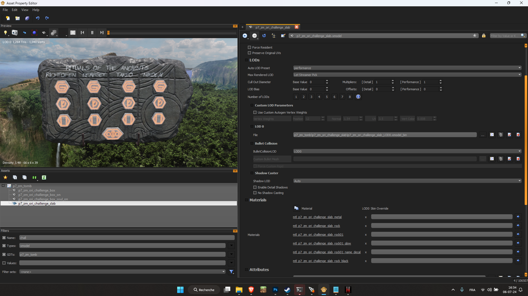
Task: Click the LOD count info icon
Action: coord(358,97)
